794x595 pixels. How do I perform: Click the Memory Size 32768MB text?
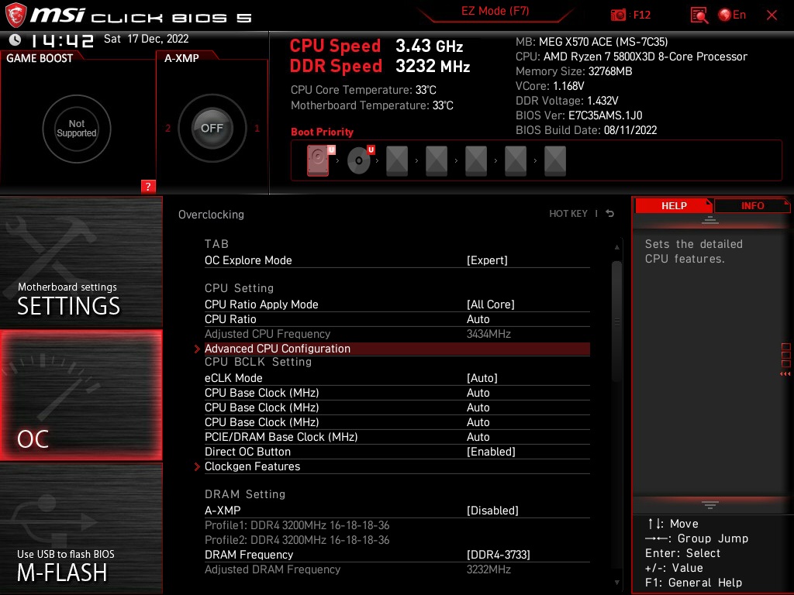[574, 71]
